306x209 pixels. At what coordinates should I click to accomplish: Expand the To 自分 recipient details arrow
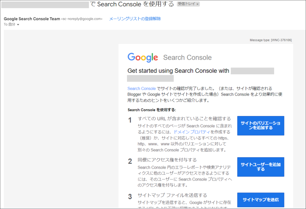(x=18, y=25)
